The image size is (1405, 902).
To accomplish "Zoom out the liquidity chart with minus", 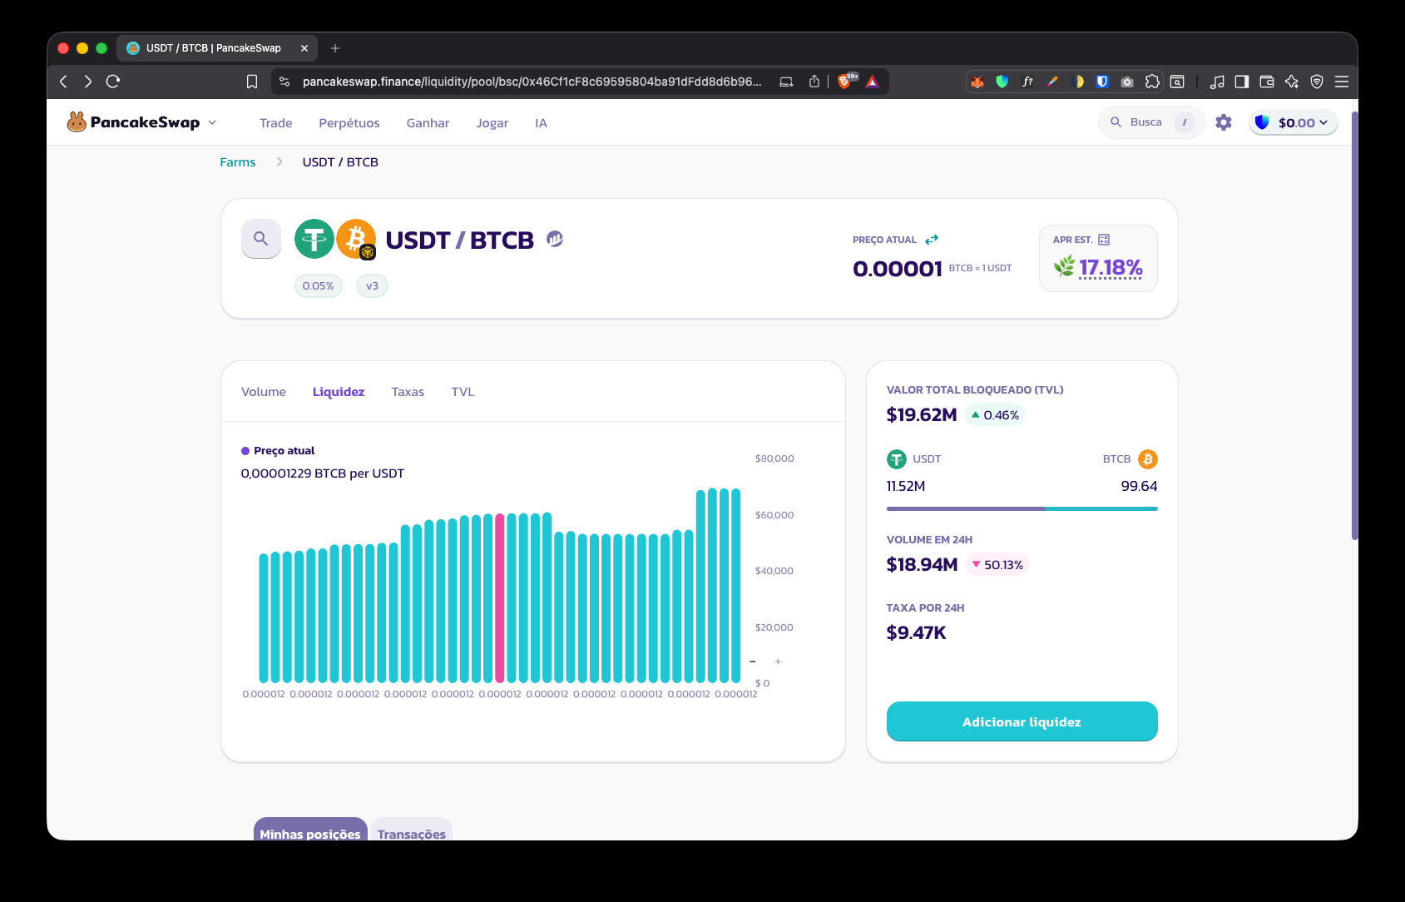I will coord(753,662).
